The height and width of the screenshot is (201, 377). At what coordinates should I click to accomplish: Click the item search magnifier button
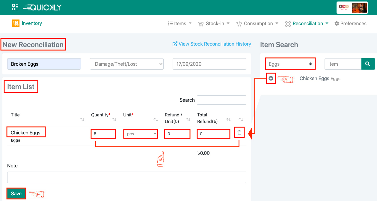tap(368, 64)
